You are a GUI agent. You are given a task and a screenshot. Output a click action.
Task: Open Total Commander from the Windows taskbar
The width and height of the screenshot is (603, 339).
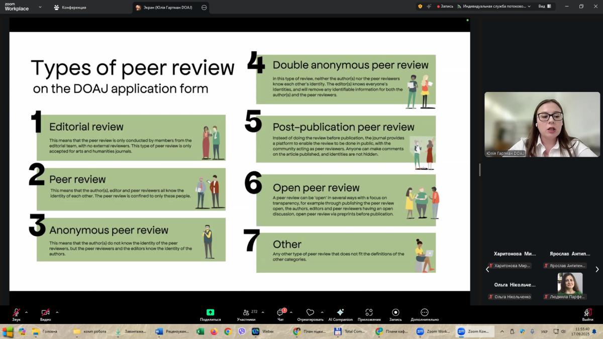(350, 331)
